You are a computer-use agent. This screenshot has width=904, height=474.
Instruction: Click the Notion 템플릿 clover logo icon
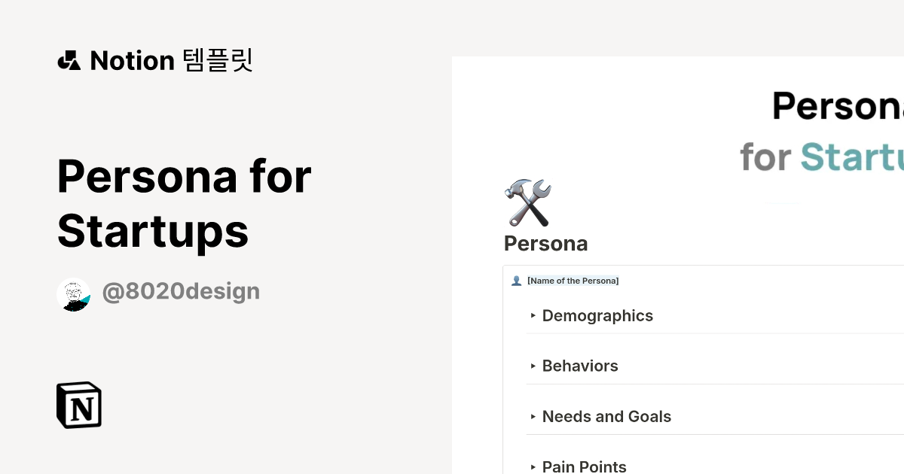click(x=69, y=60)
